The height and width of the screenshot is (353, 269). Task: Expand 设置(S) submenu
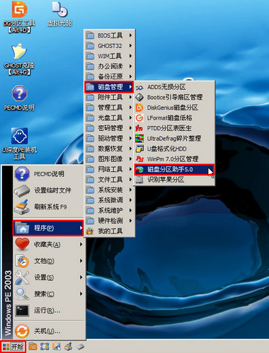click(49, 277)
